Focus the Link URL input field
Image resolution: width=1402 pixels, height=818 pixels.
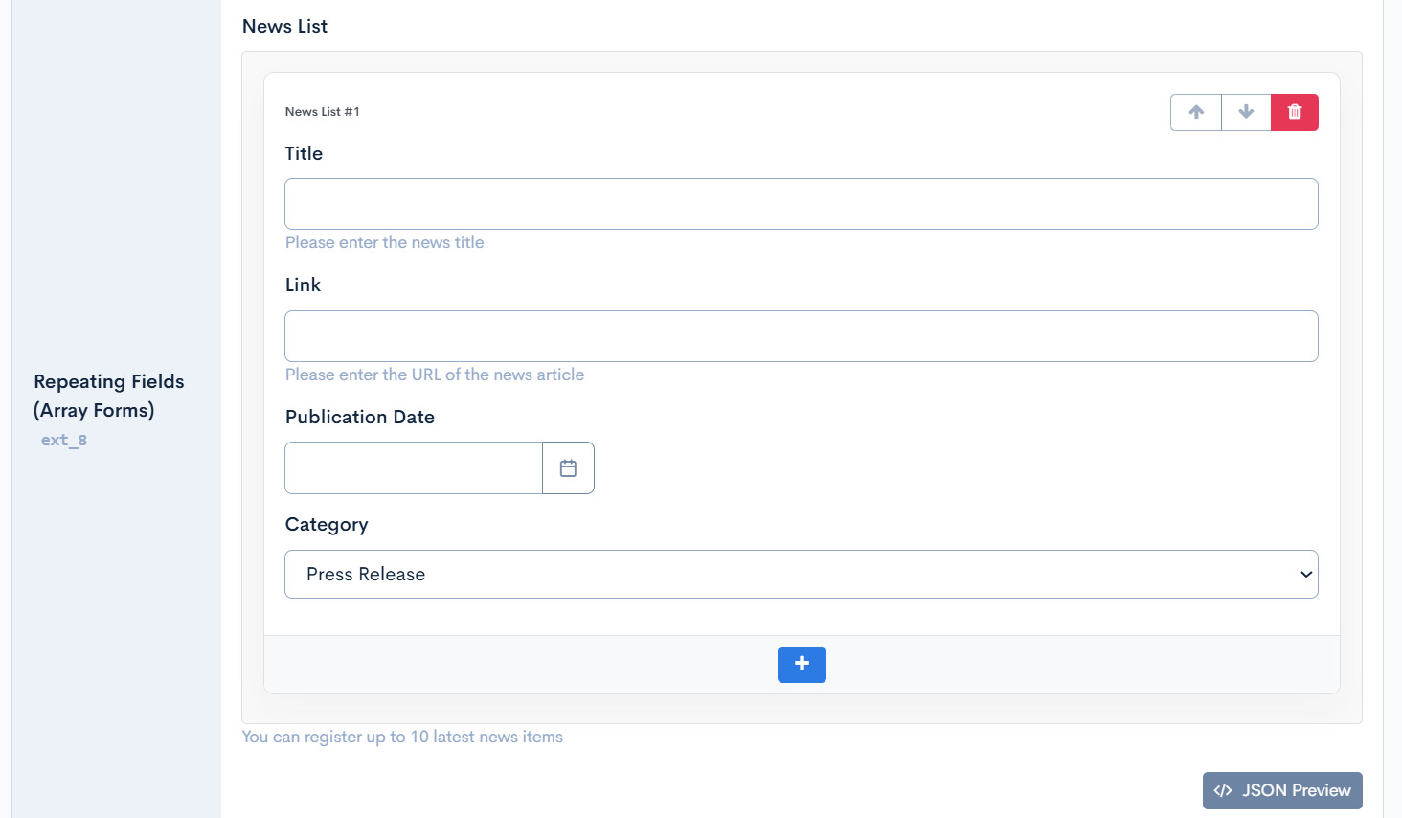(x=801, y=336)
